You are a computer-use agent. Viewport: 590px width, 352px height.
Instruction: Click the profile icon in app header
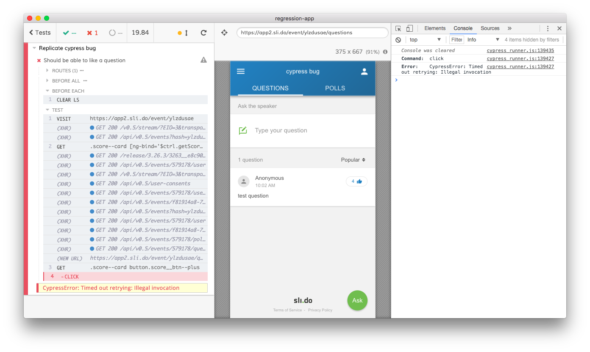(x=365, y=71)
